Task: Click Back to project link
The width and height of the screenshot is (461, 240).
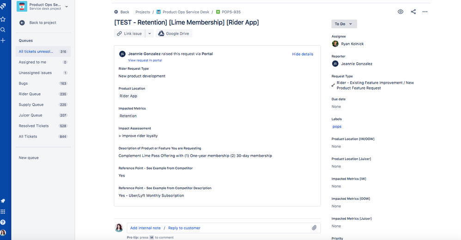Action: pyautogui.click(x=42, y=23)
